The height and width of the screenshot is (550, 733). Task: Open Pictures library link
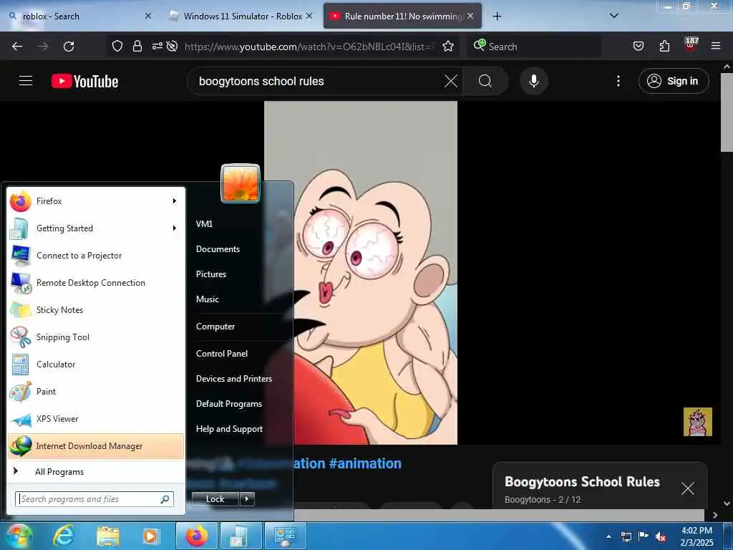(x=211, y=274)
